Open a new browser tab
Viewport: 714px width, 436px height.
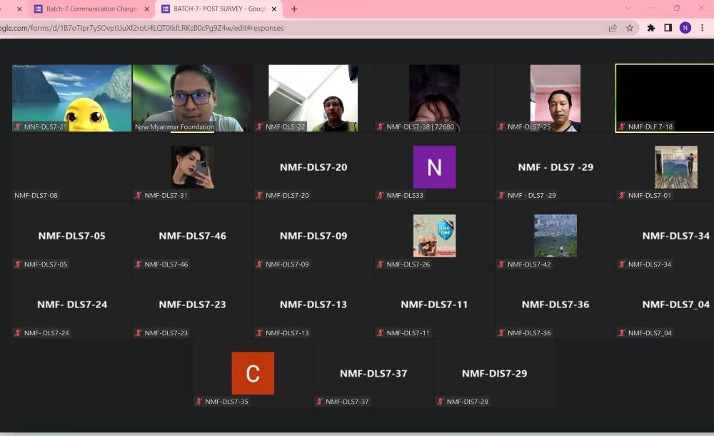coord(294,9)
